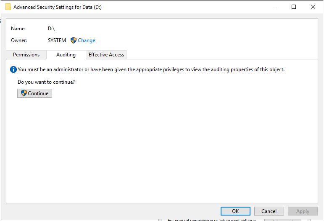Click Continue to view auditing properties
The width and height of the screenshot is (324, 221).
coord(34,93)
